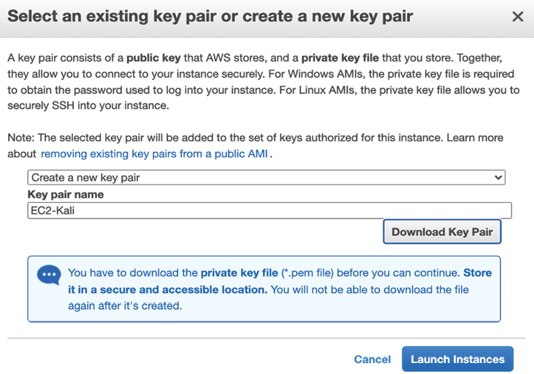This screenshot has height=374, width=534.
Task: Click the 'Key pair name' label
Action: [x=66, y=195]
